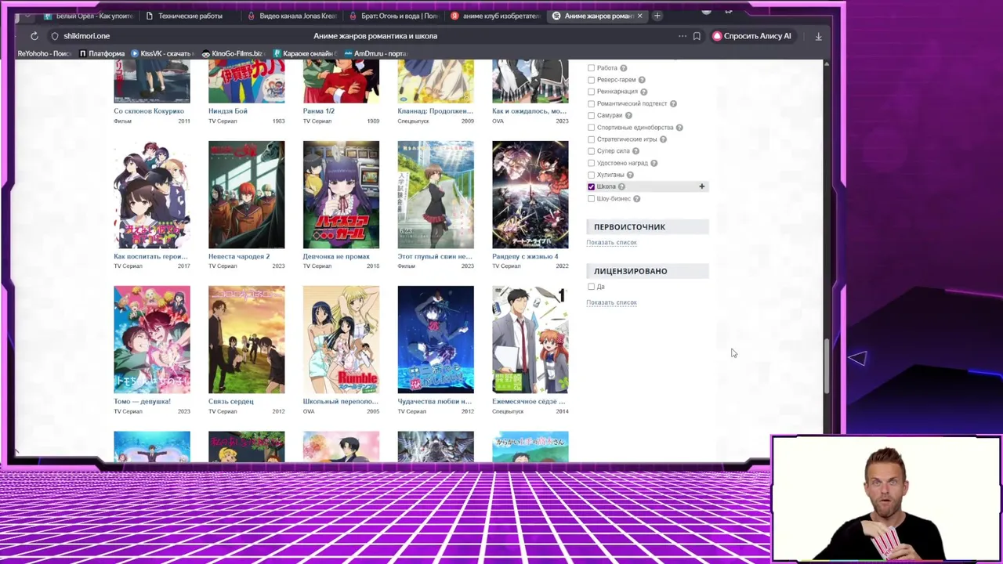
Task: Show help icon next to Работа
Action: (624, 68)
